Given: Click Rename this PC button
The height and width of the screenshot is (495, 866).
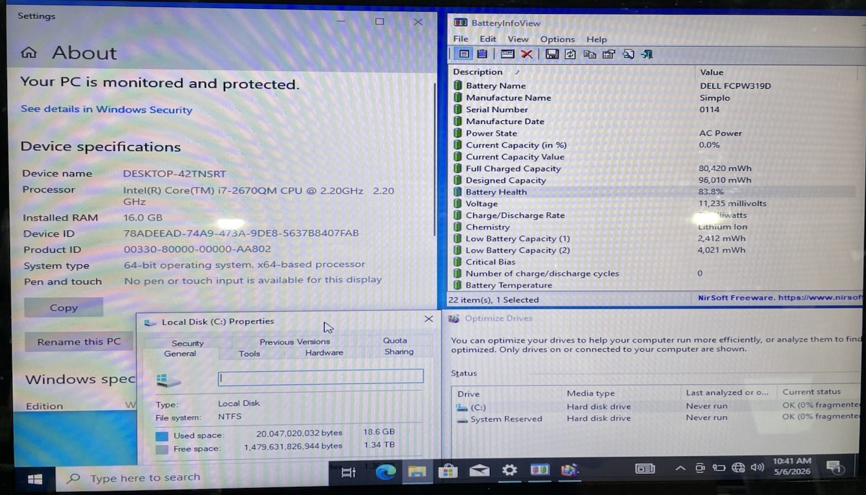Looking at the screenshot, I should click(x=79, y=342).
